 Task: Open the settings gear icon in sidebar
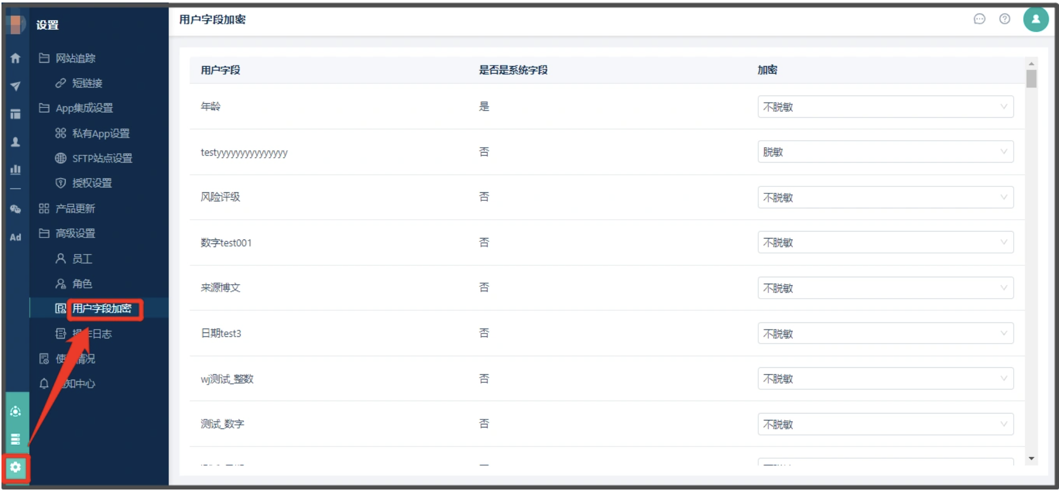pyautogui.click(x=15, y=467)
